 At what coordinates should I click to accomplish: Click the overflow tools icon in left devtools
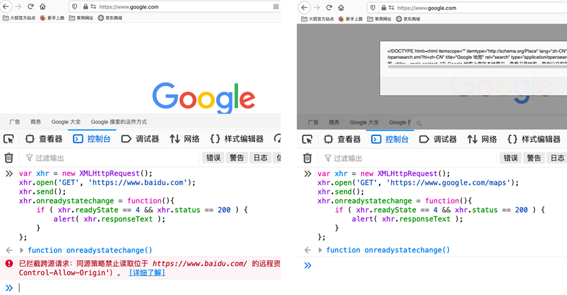pos(278,139)
